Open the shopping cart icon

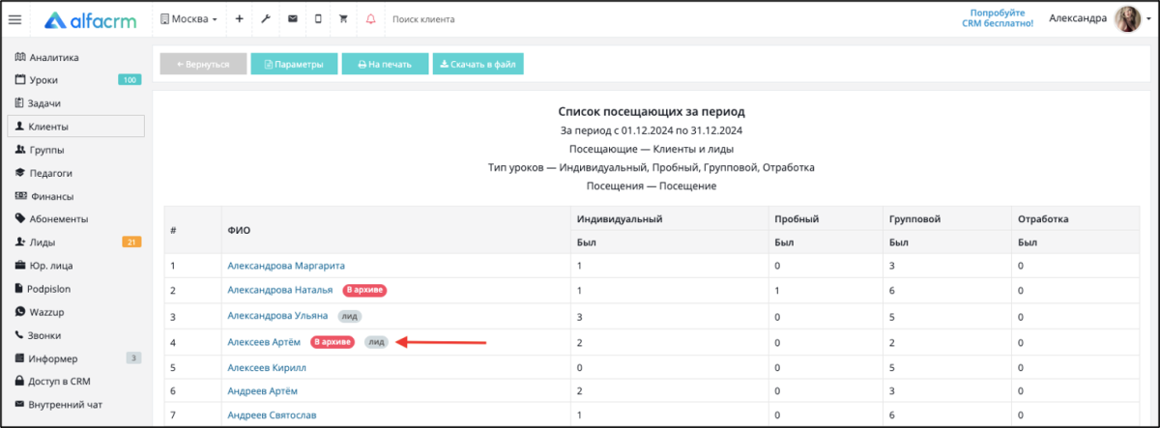point(343,19)
